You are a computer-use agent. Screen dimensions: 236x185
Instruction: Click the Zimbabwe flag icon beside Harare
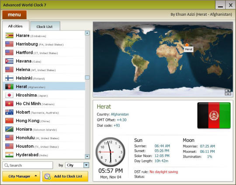pyautogui.click(x=9, y=35)
